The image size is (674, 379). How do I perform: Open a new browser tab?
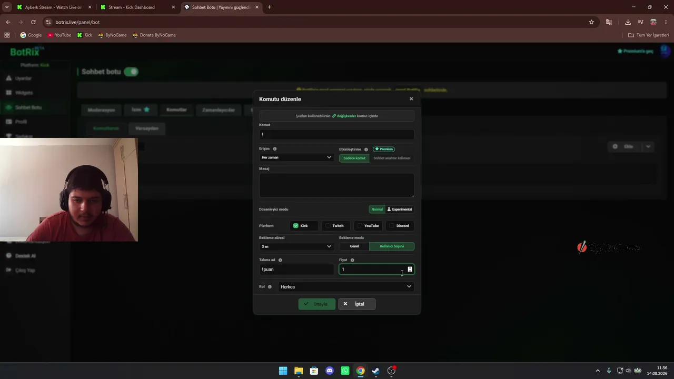tap(270, 7)
